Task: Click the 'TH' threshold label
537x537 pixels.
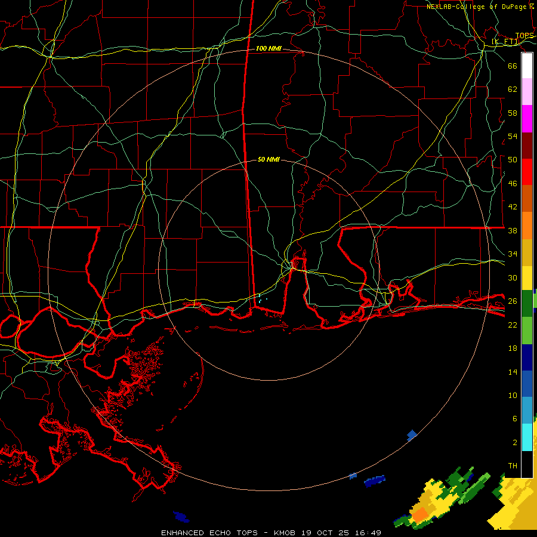Action: tap(513, 466)
